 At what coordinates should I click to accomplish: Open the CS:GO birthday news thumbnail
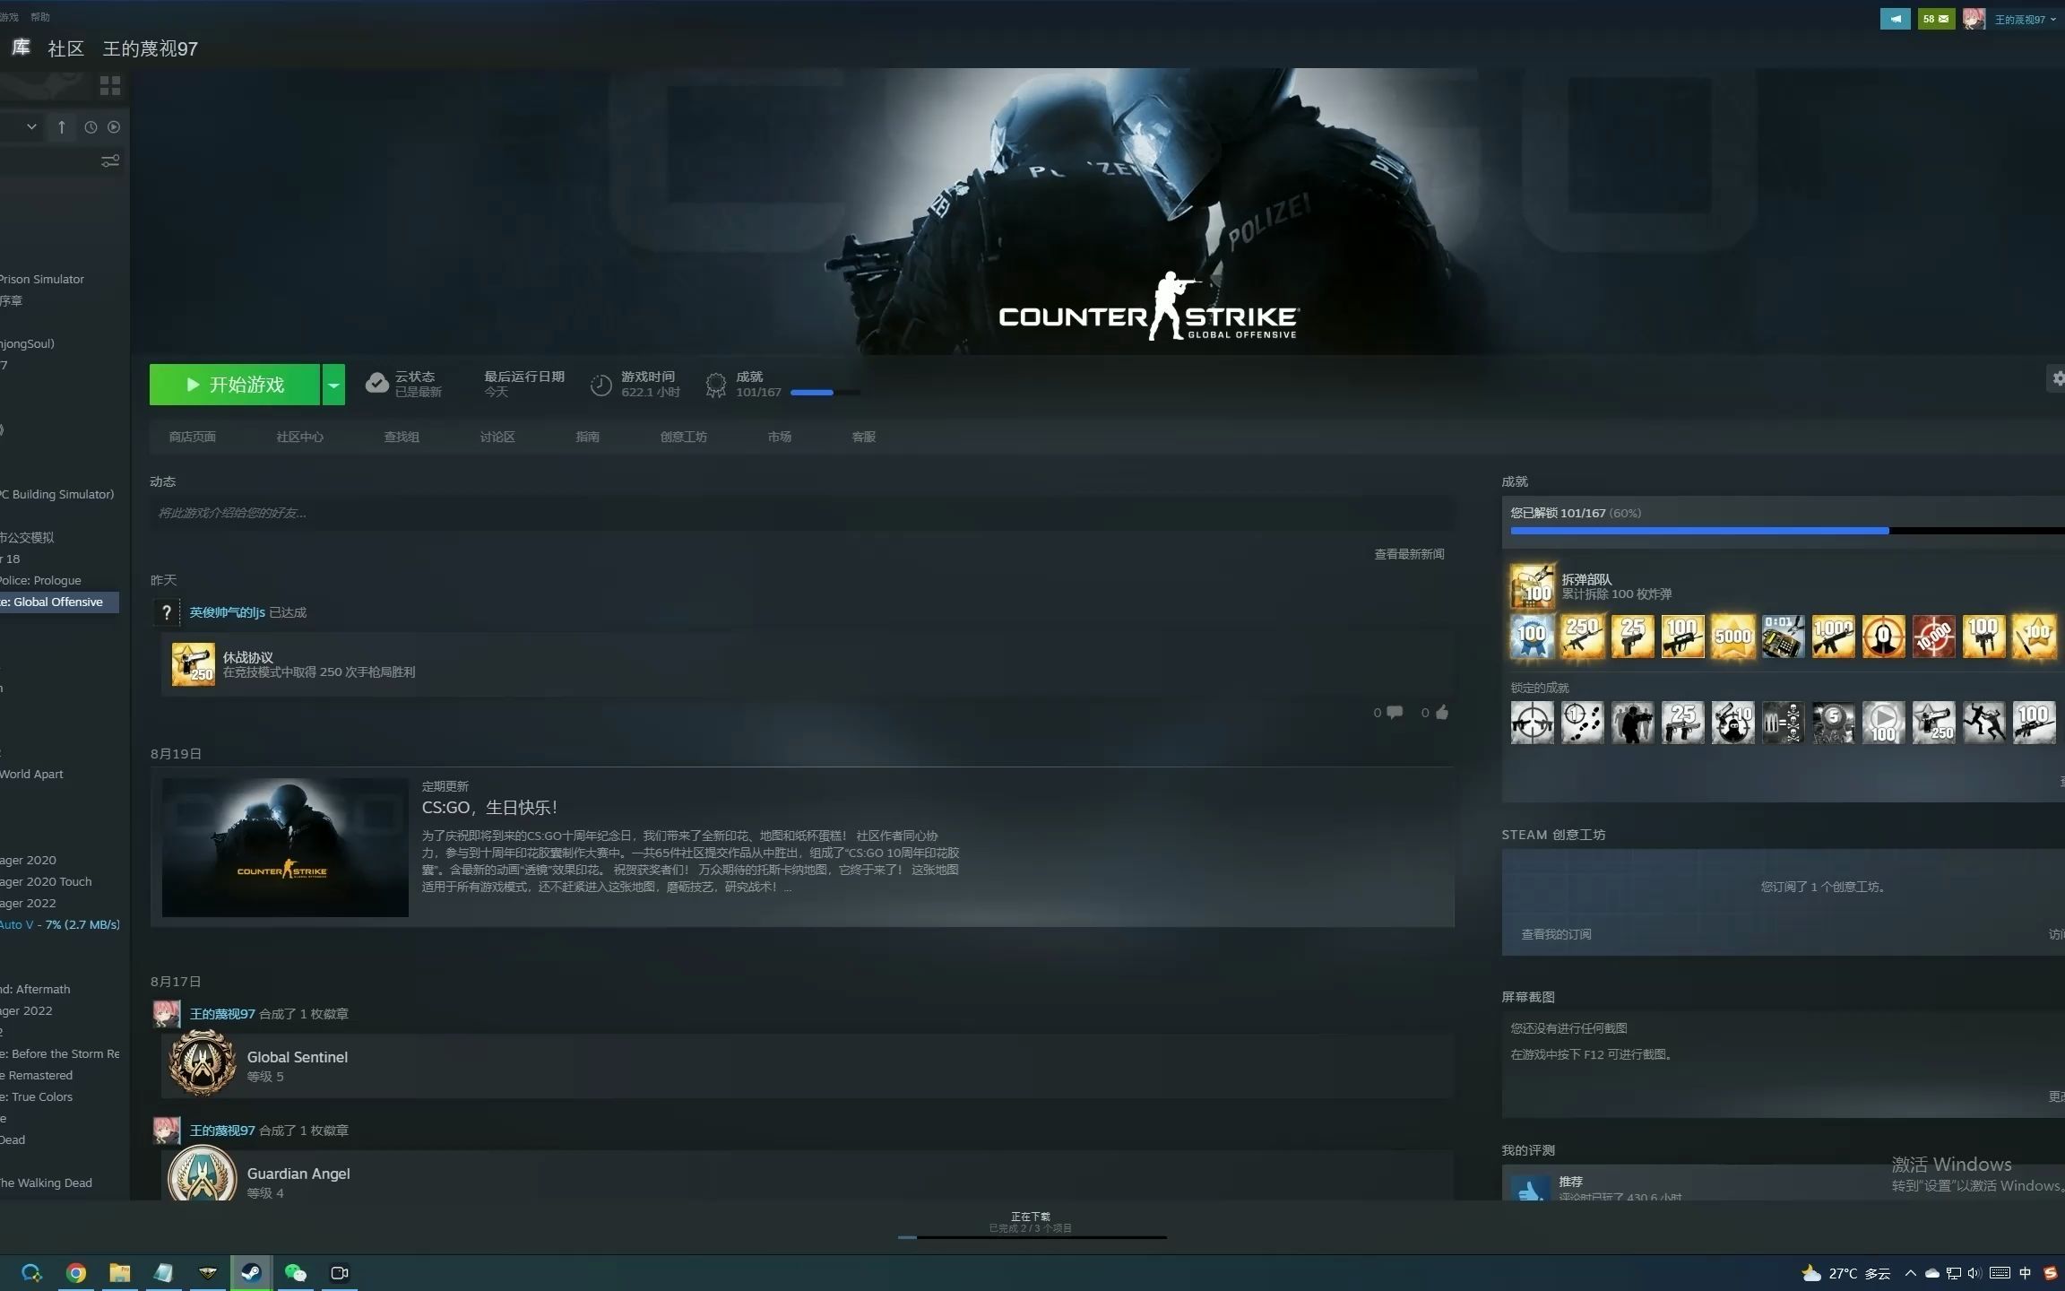[x=285, y=847]
